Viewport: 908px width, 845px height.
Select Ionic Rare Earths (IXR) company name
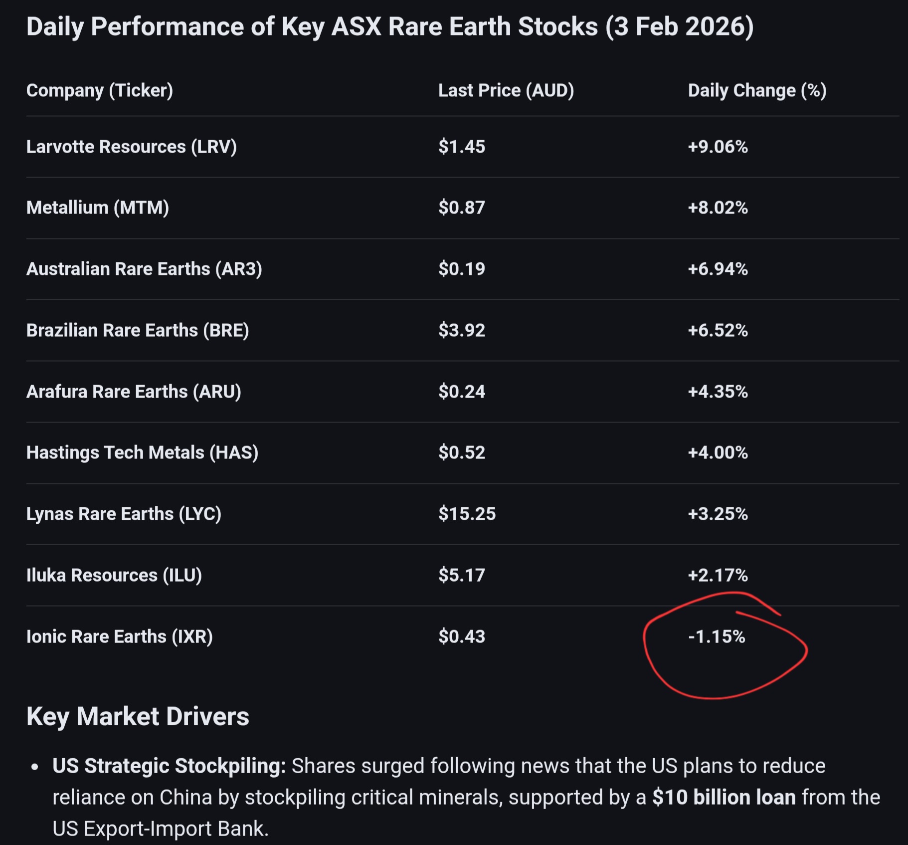click(x=120, y=637)
